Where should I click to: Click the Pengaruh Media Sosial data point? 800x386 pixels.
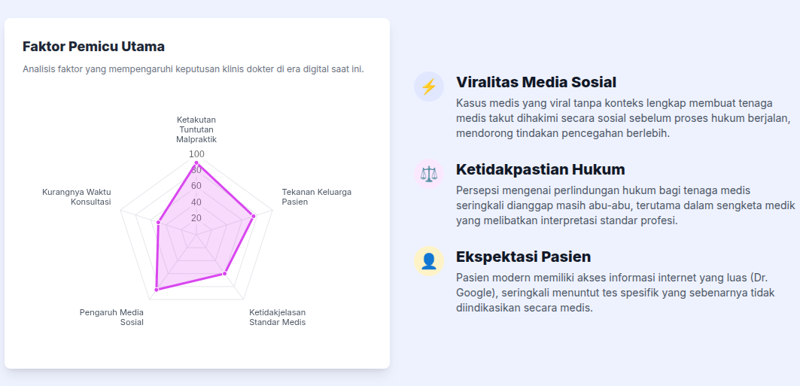click(x=157, y=289)
